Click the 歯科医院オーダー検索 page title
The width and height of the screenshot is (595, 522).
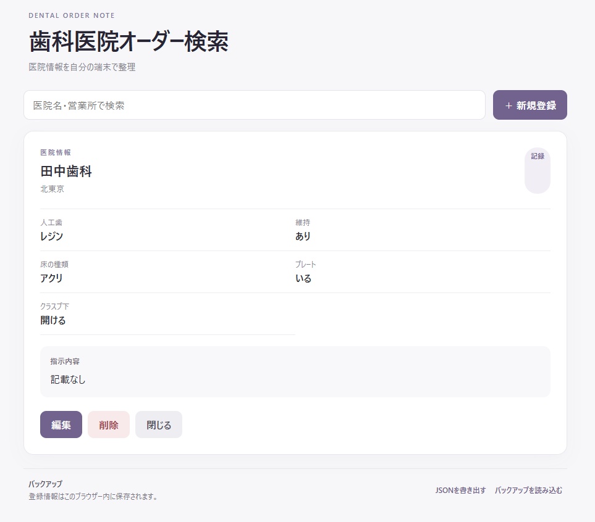tap(129, 41)
